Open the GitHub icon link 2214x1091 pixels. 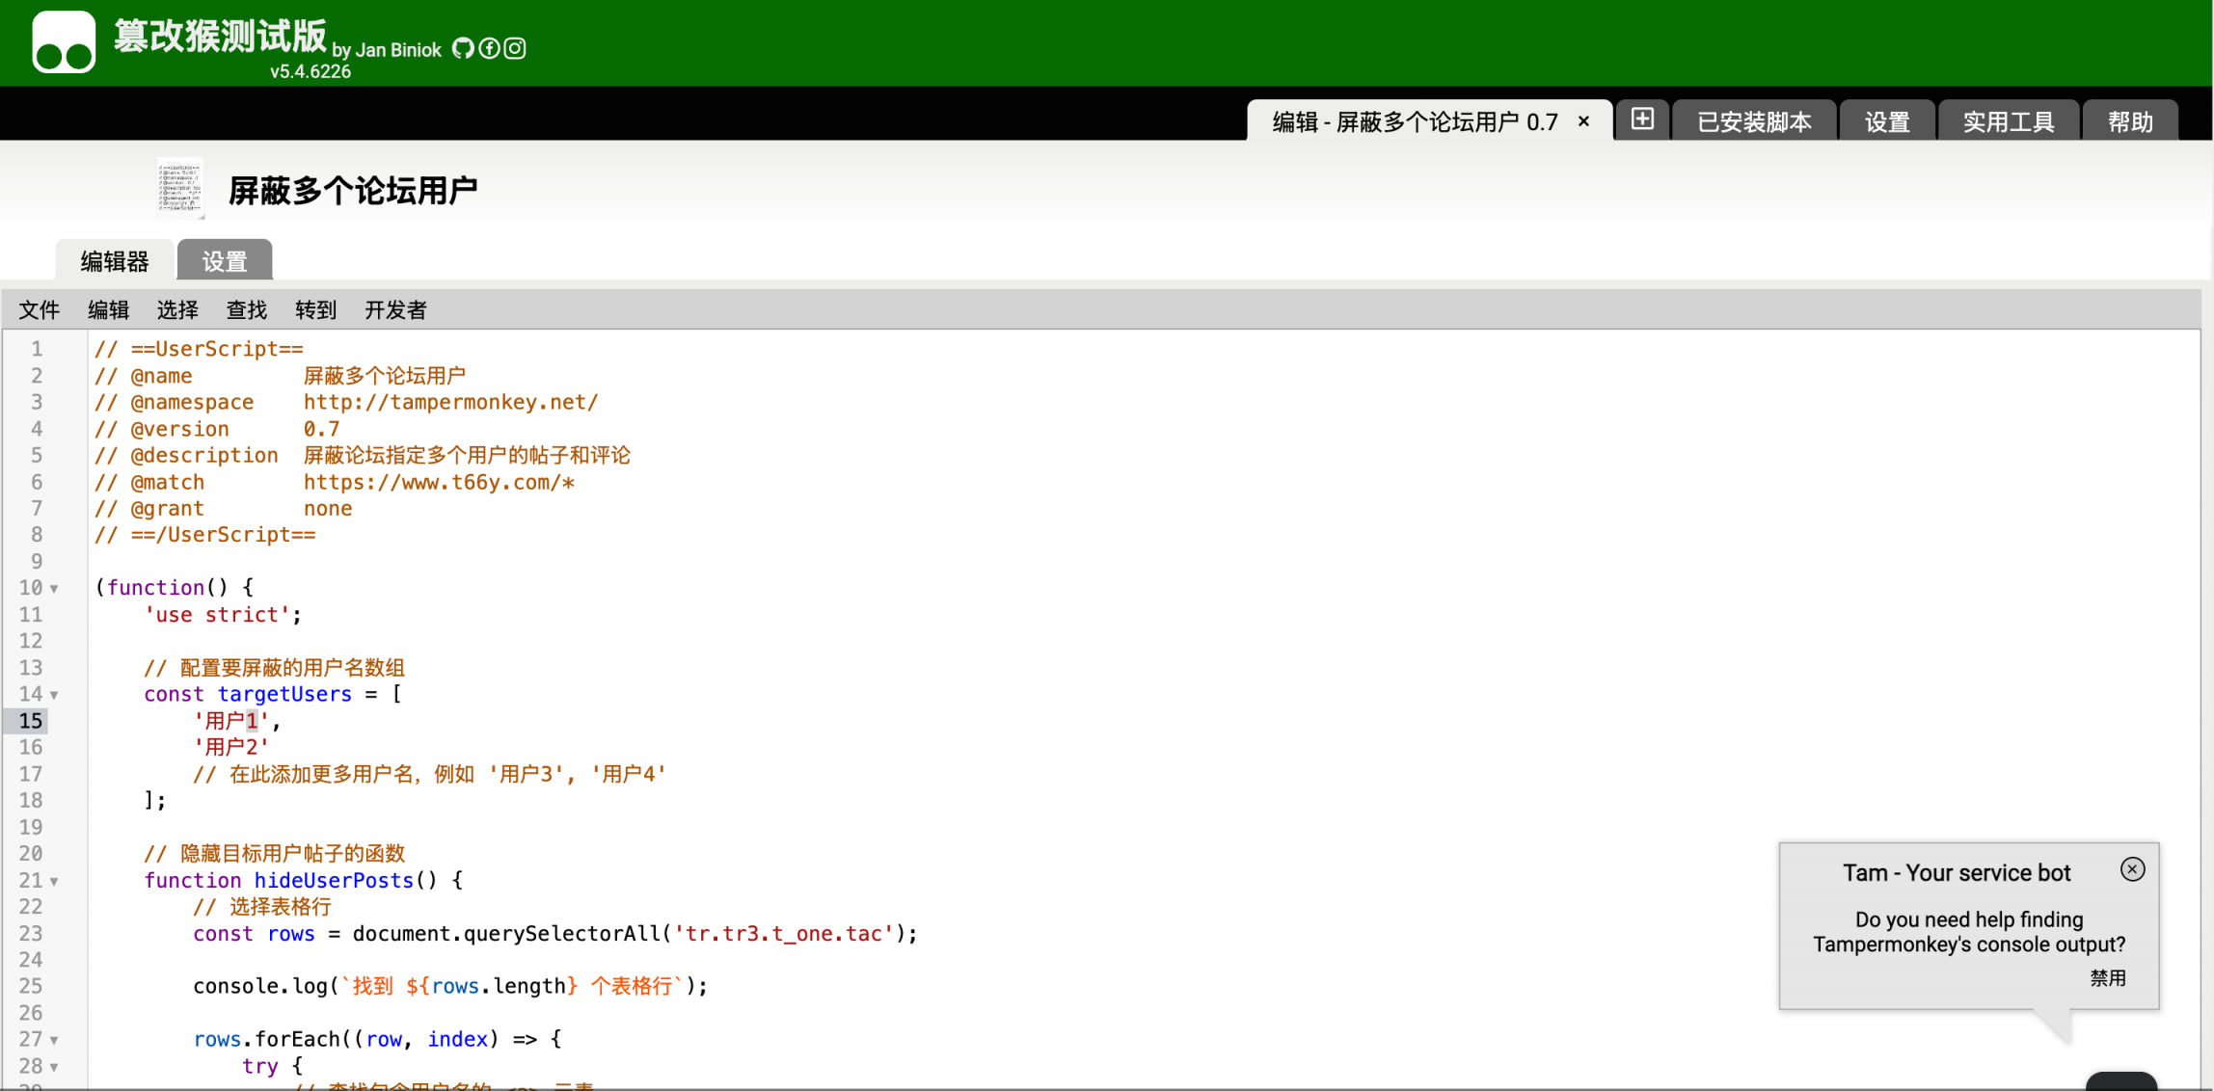click(x=463, y=48)
